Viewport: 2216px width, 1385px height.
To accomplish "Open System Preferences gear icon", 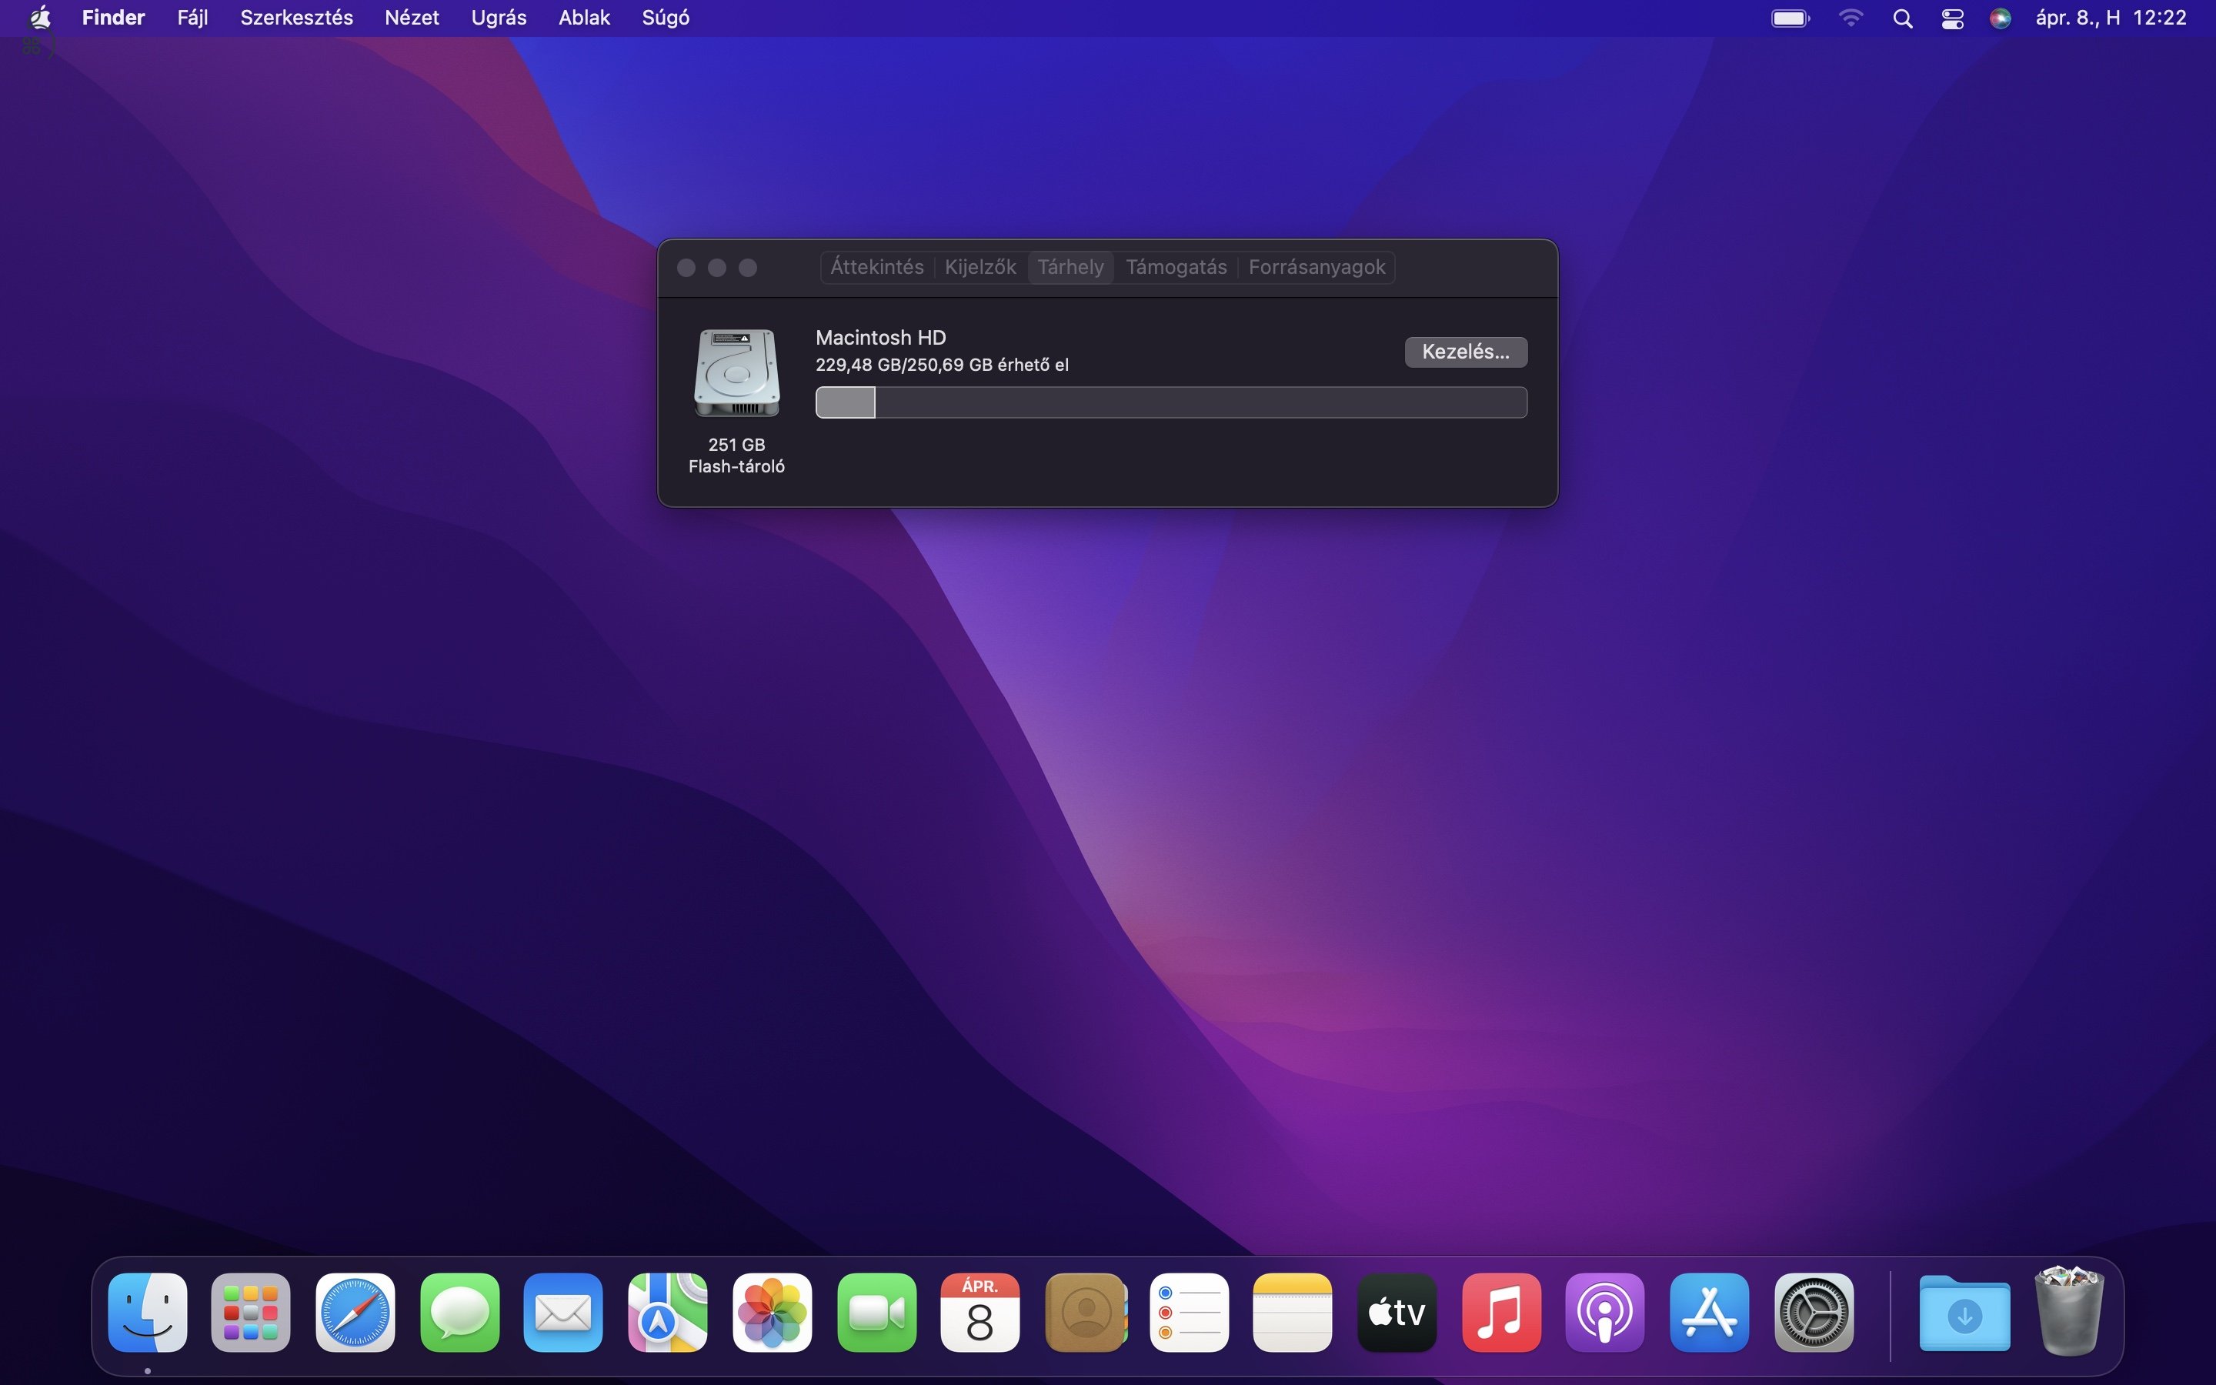I will (1813, 1312).
